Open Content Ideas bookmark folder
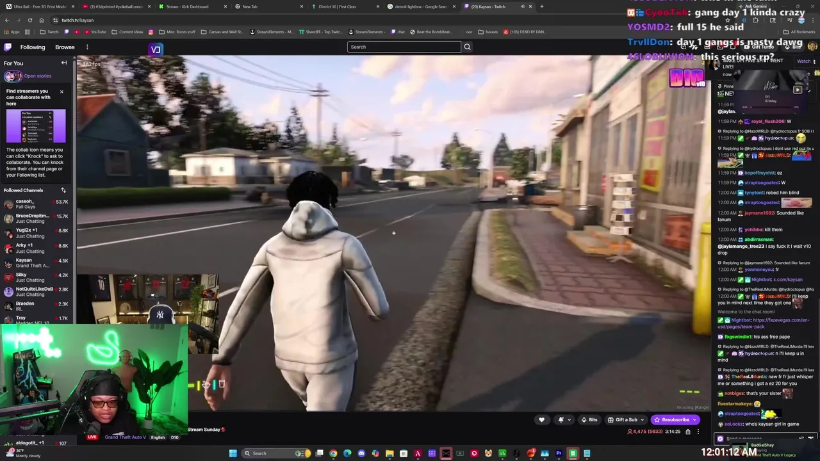Viewport: 820px width, 461px height. pos(127,32)
